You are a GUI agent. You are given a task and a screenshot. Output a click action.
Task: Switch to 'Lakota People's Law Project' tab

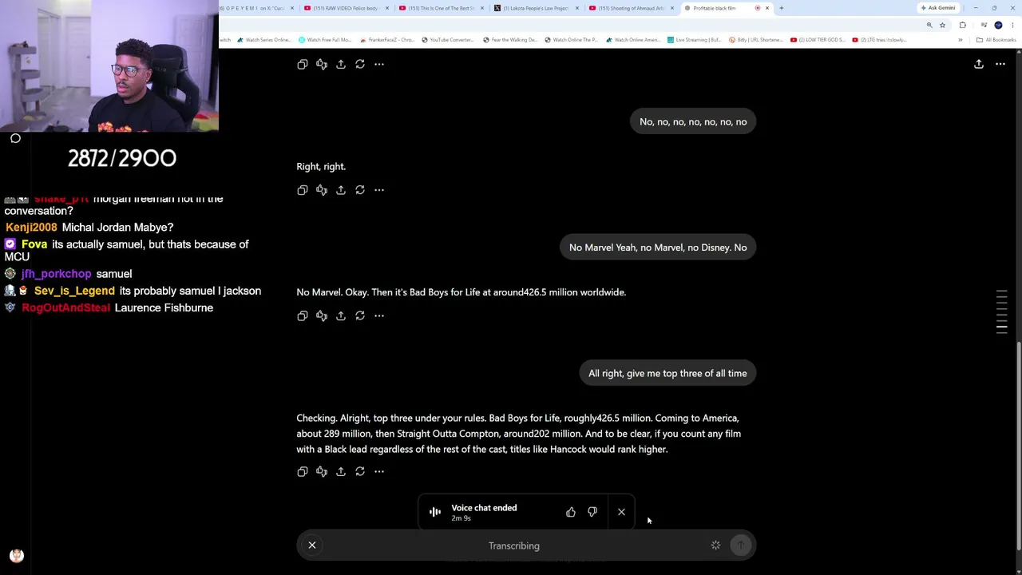click(x=537, y=8)
